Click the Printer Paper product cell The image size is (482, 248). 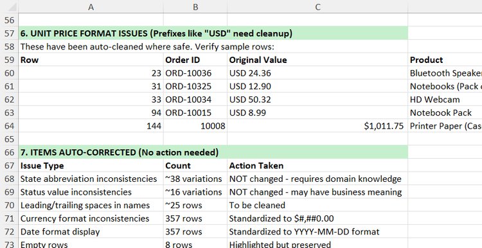(445, 126)
